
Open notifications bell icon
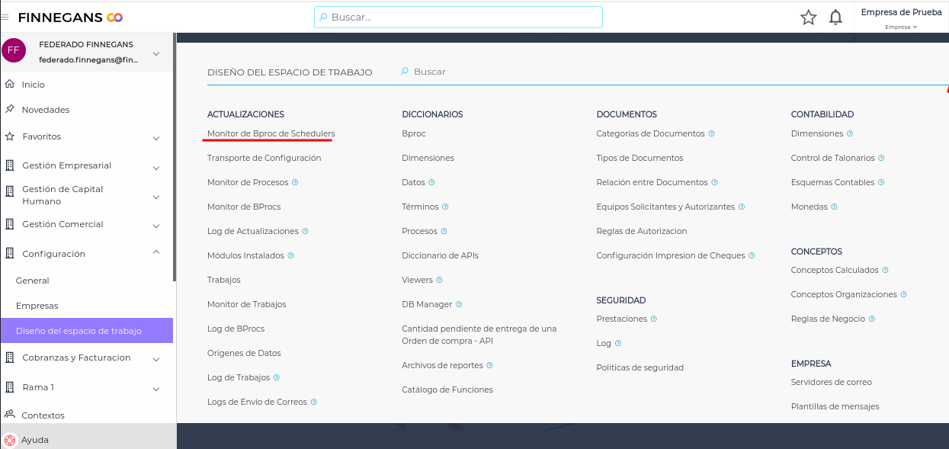836,18
